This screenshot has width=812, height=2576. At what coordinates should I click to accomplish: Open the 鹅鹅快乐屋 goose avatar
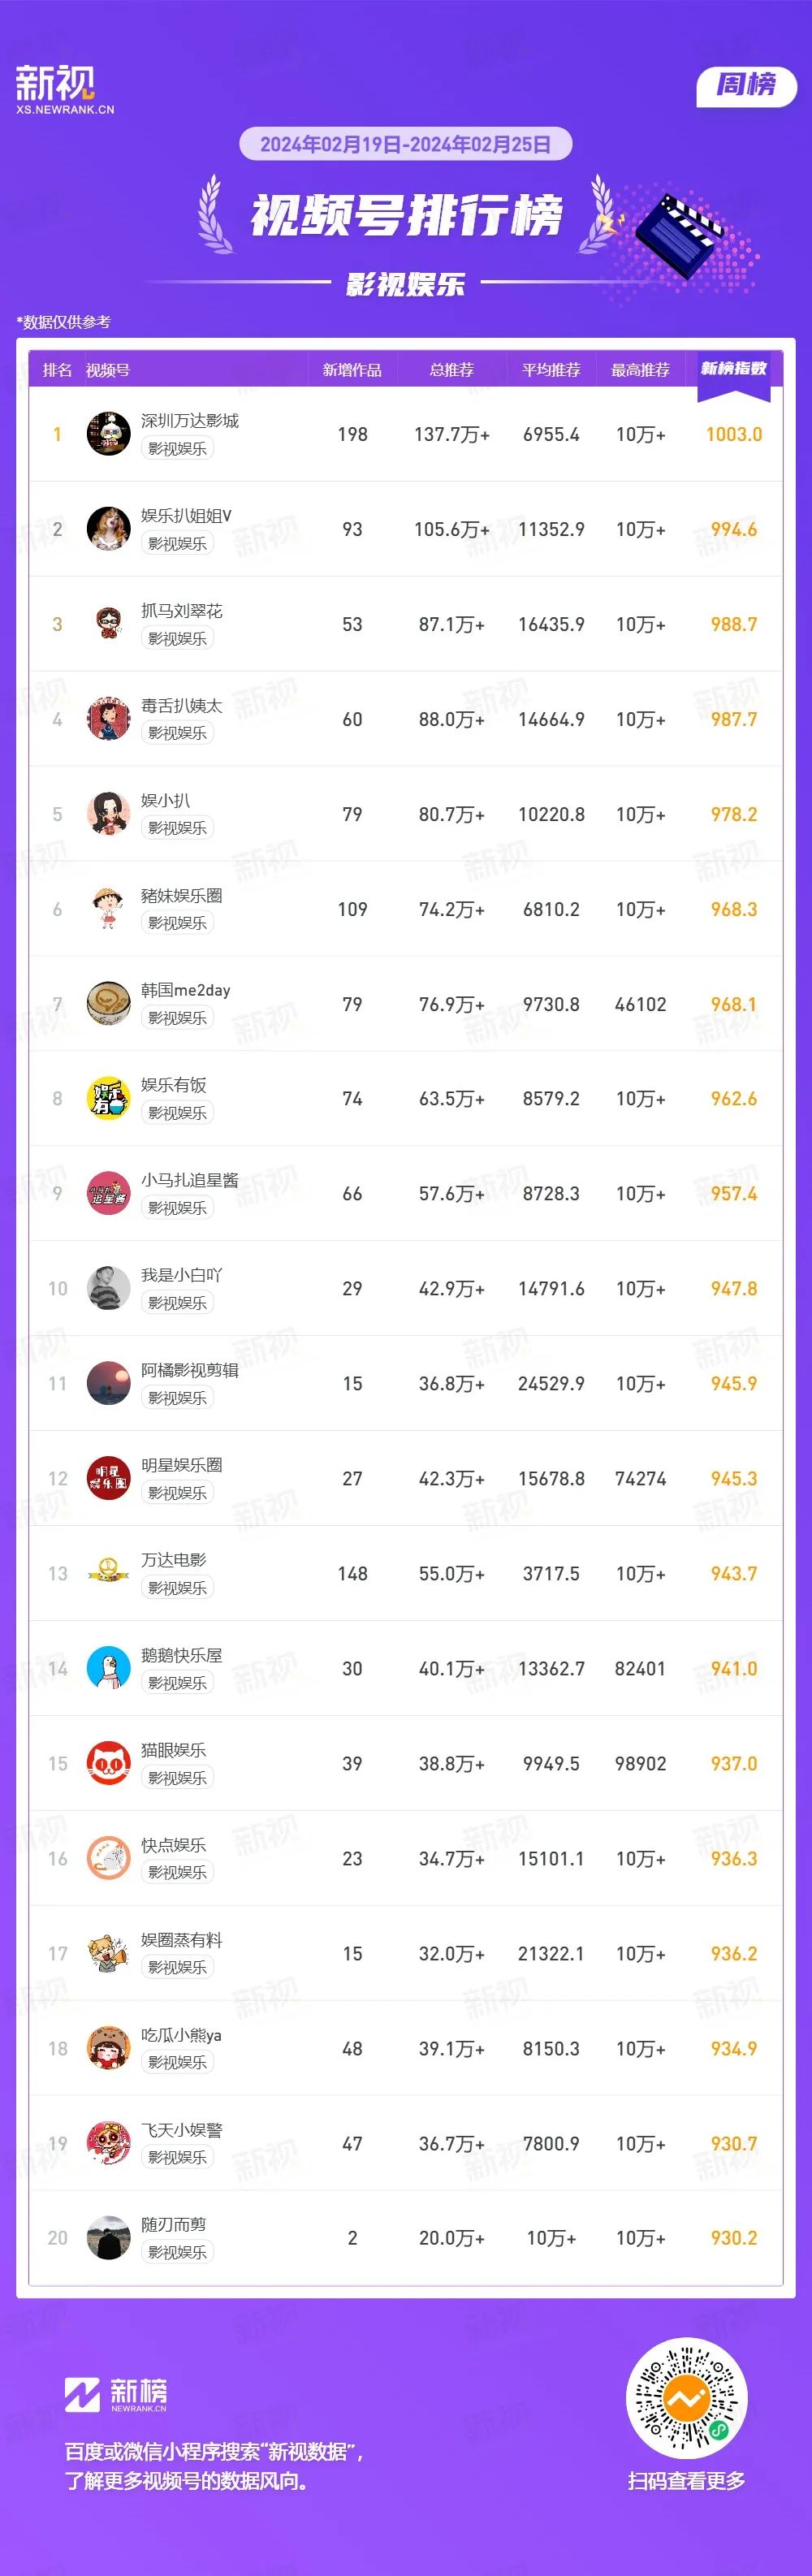[108, 1669]
